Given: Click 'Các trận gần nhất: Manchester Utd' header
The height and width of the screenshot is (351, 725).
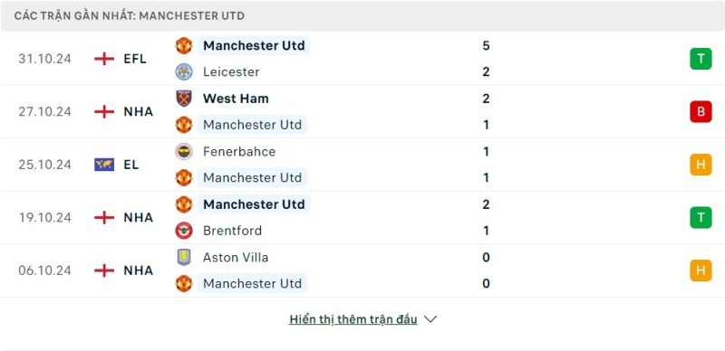Looking at the screenshot, I should pyautogui.click(x=130, y=15).
